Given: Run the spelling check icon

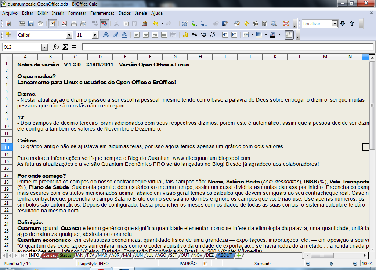Looking at the screenshot, I should tap(95, 23).
